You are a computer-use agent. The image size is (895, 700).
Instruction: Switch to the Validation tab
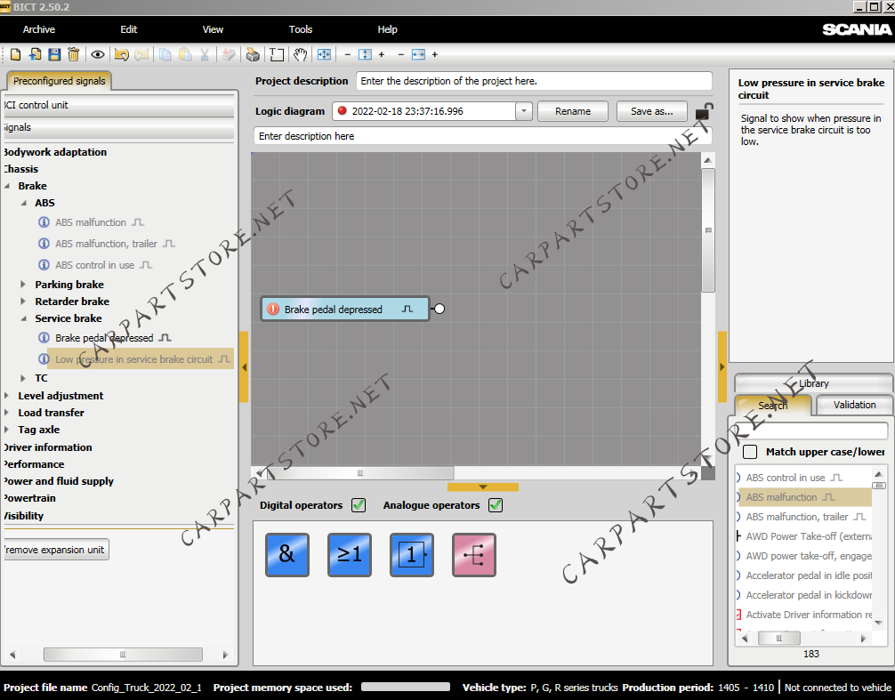pos(854,405)
